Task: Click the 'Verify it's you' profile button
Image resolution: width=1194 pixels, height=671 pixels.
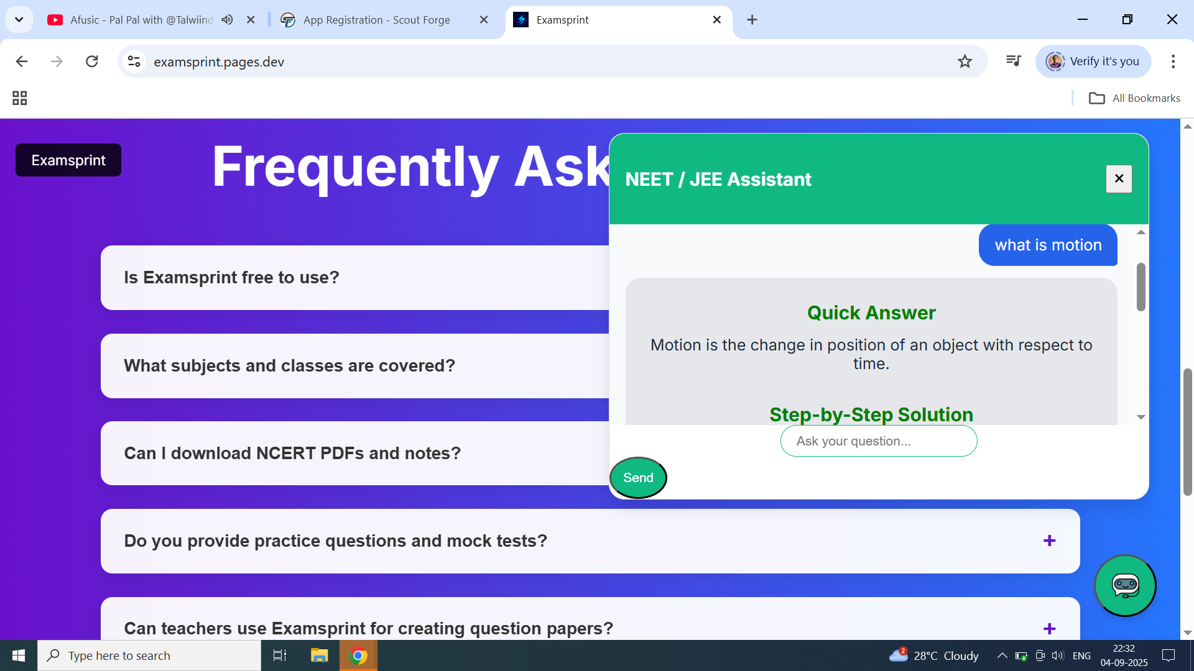Action: 1093,62
